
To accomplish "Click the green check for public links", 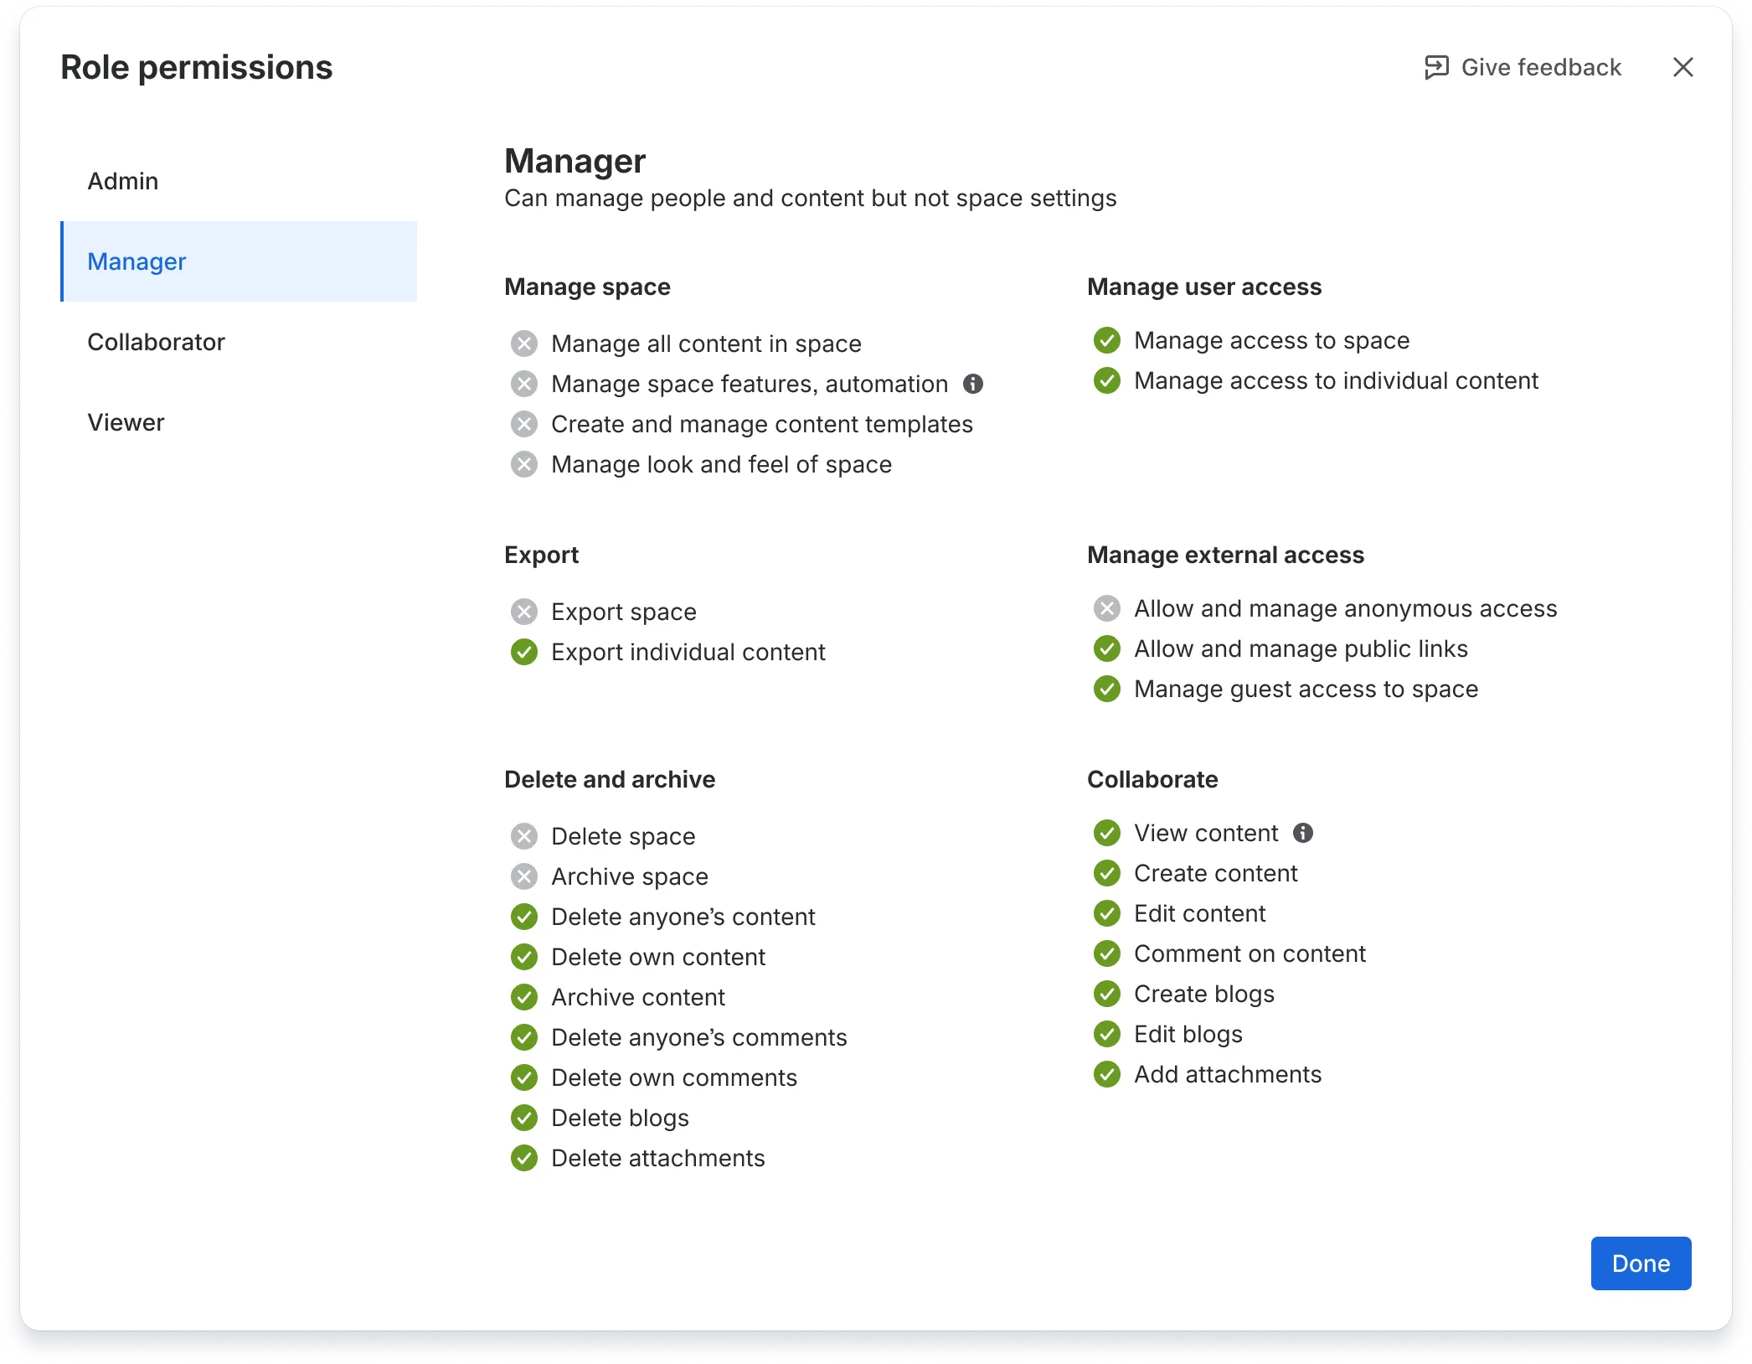I will click(1107, 648).
